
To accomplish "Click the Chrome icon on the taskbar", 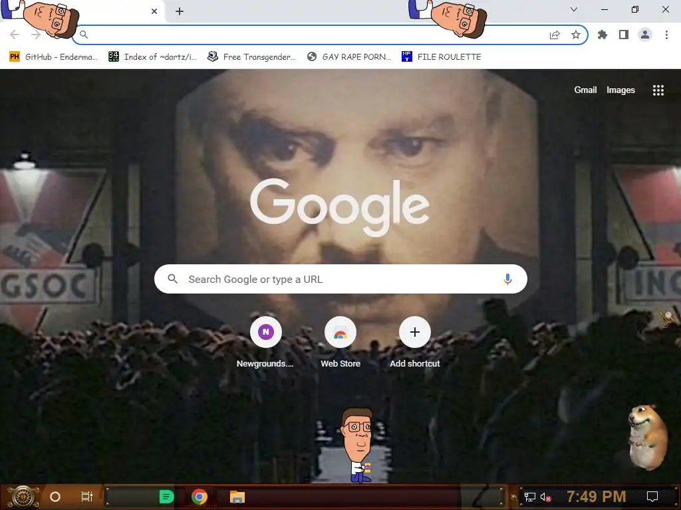I will 200,497.
